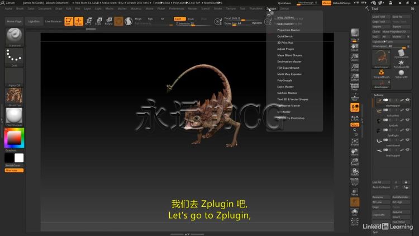Click the Move view icon on right shelf
The width and height of the screenshot is (419, 236).
[x=355, y=152]
